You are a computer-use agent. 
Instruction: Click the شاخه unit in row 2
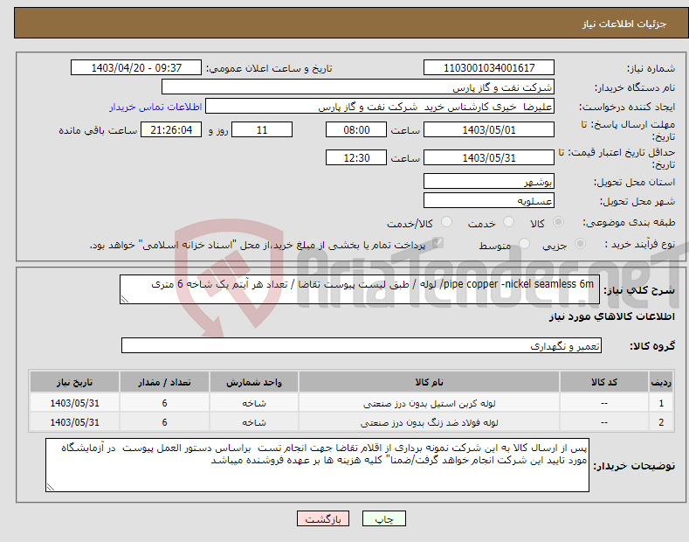point(254,422)
